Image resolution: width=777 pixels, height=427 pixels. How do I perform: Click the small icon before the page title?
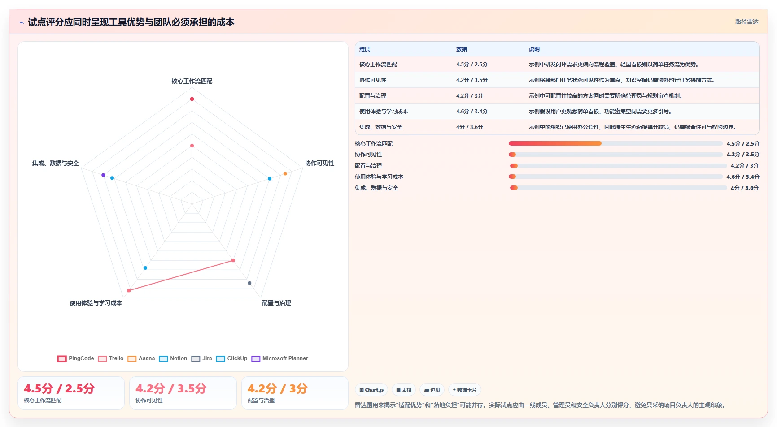point(21,22)
